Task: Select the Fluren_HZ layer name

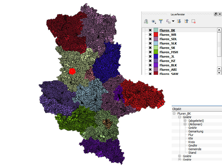Action: [167, 61]
